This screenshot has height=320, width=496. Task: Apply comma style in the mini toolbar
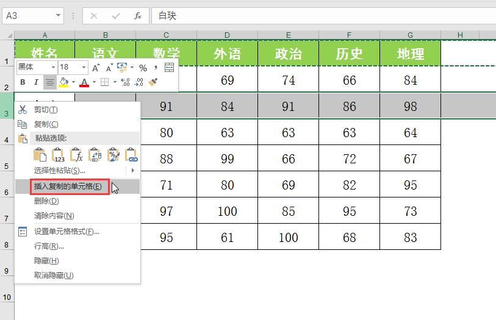(x=156, y=67)
